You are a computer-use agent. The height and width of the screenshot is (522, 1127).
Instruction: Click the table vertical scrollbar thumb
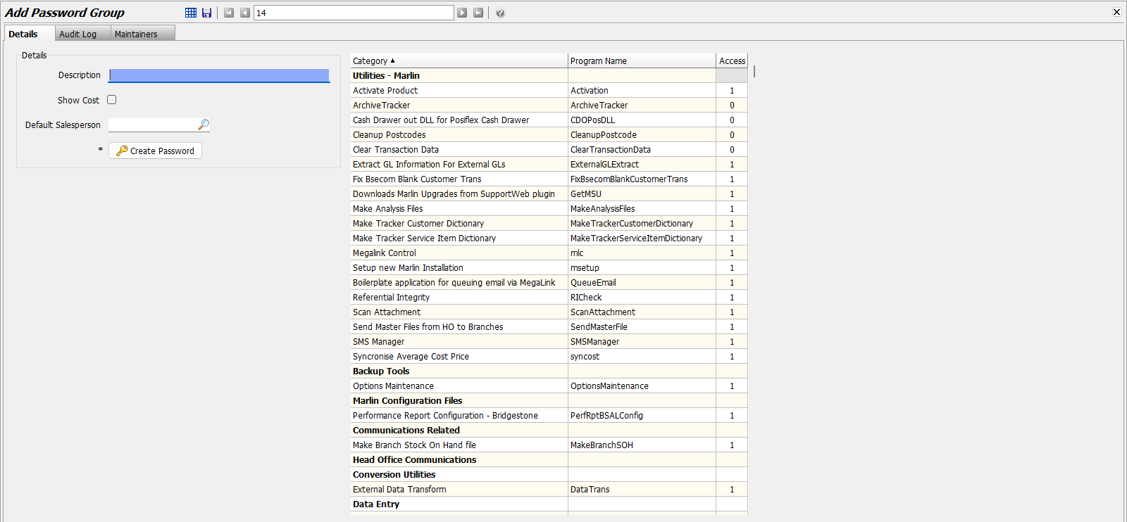[x=754, y=71]
